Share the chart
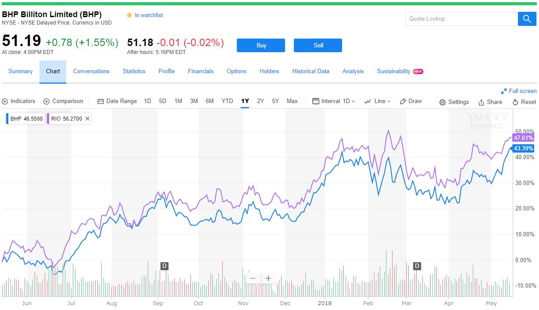Image resolution: width=539 pixels, height=310 pixels. coord(490,102)
